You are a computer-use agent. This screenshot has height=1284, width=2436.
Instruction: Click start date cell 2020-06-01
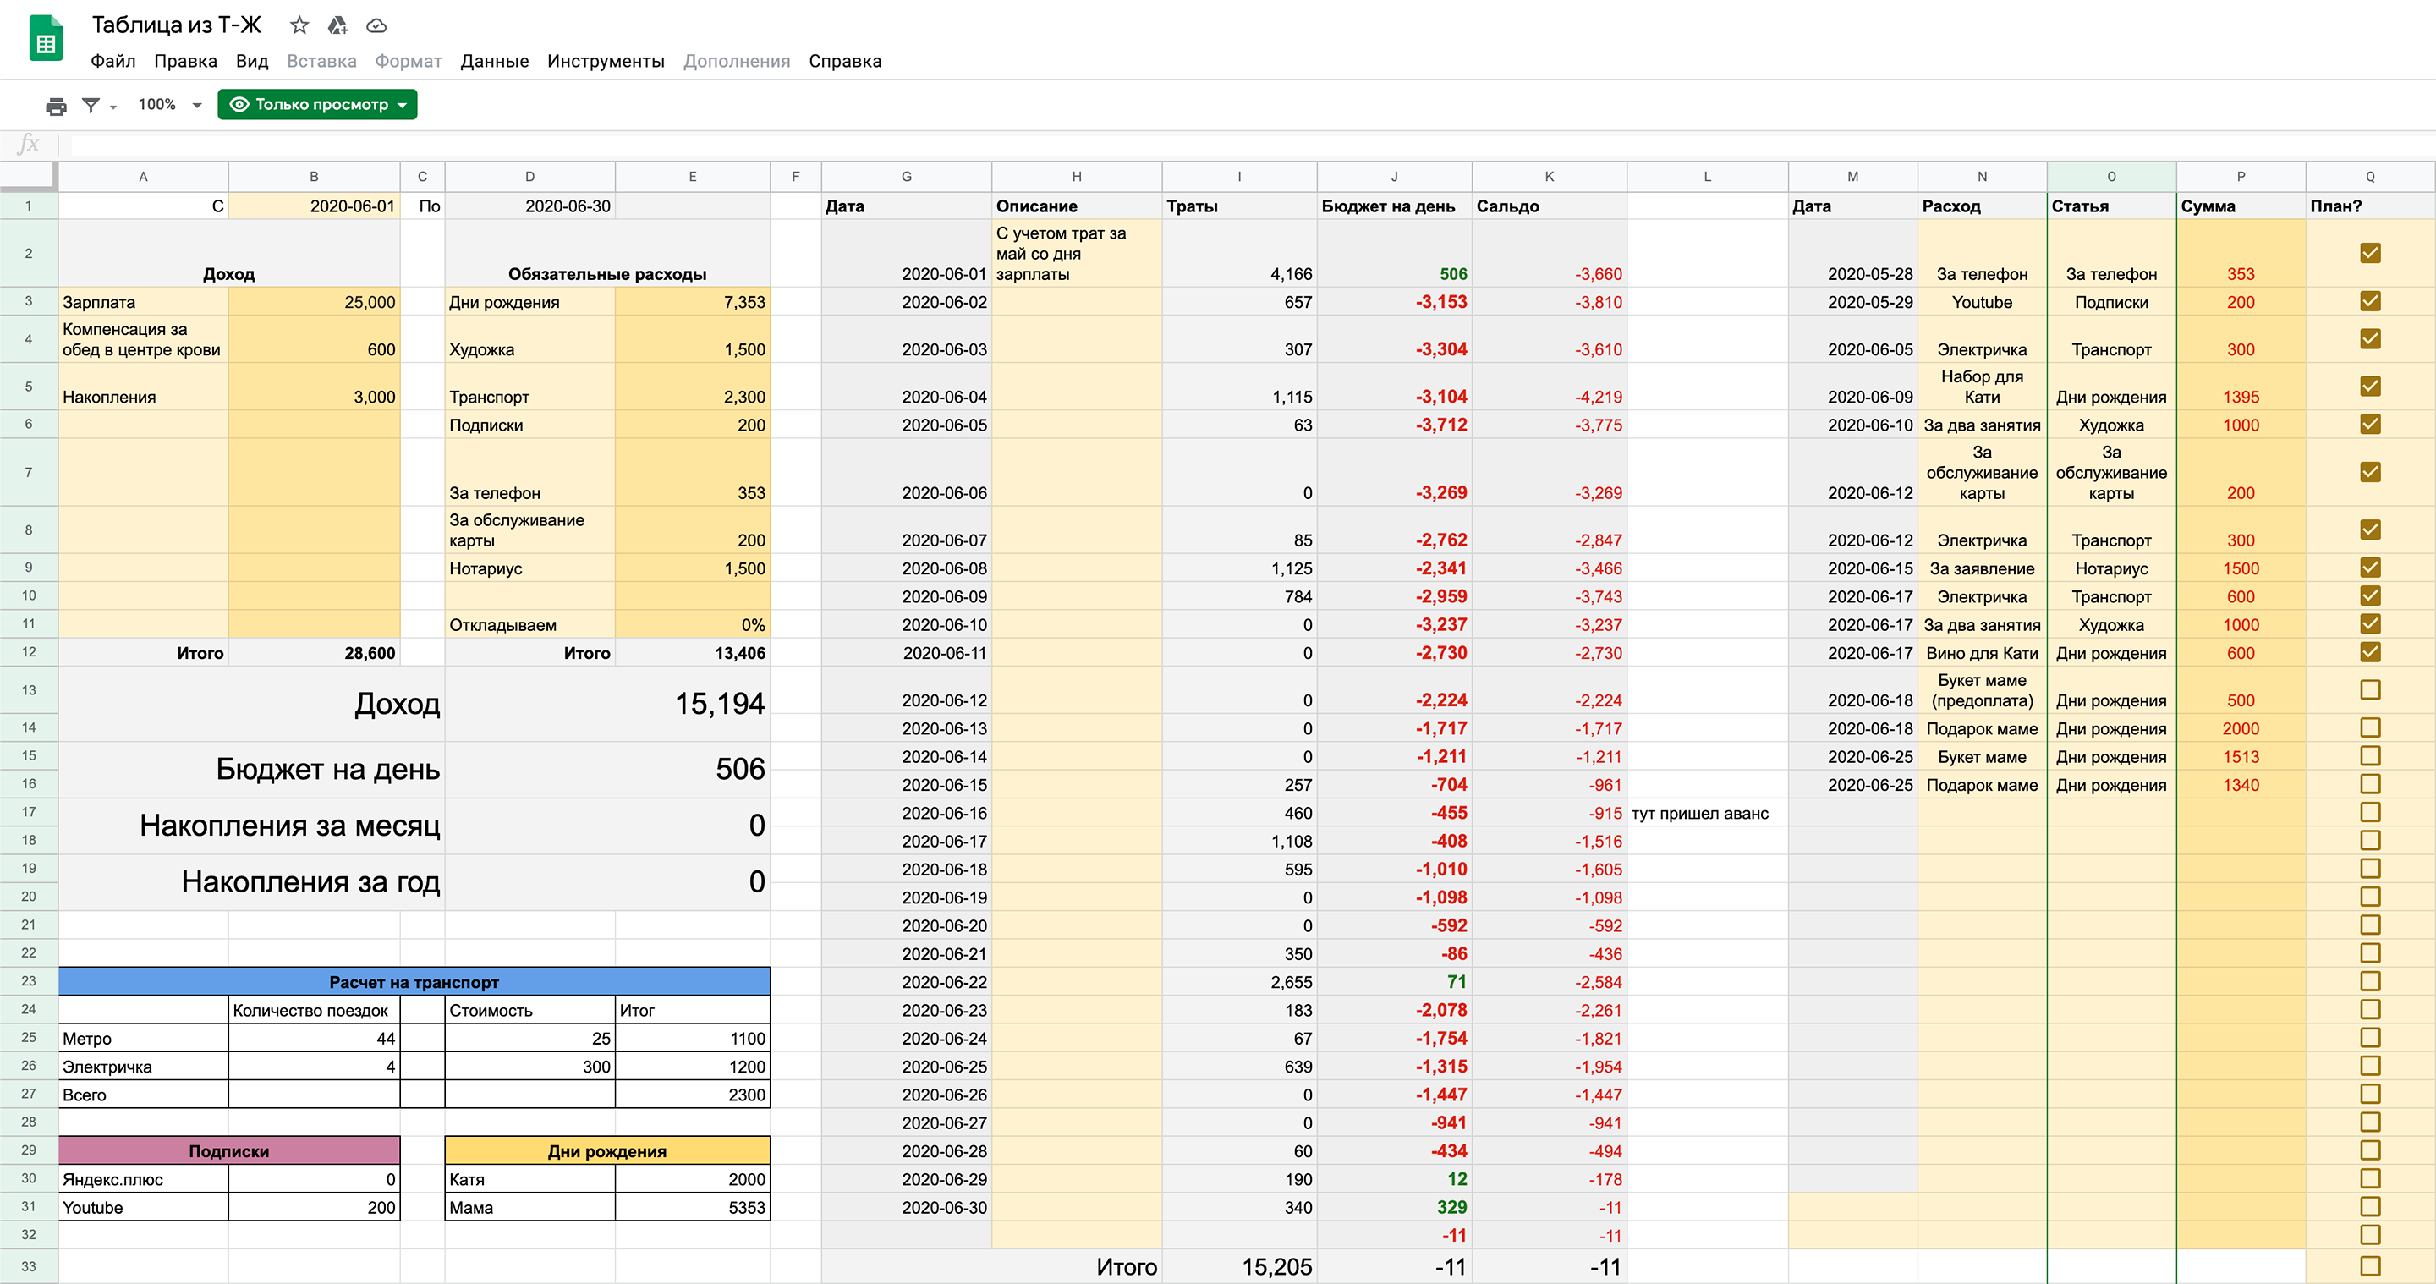314,206
